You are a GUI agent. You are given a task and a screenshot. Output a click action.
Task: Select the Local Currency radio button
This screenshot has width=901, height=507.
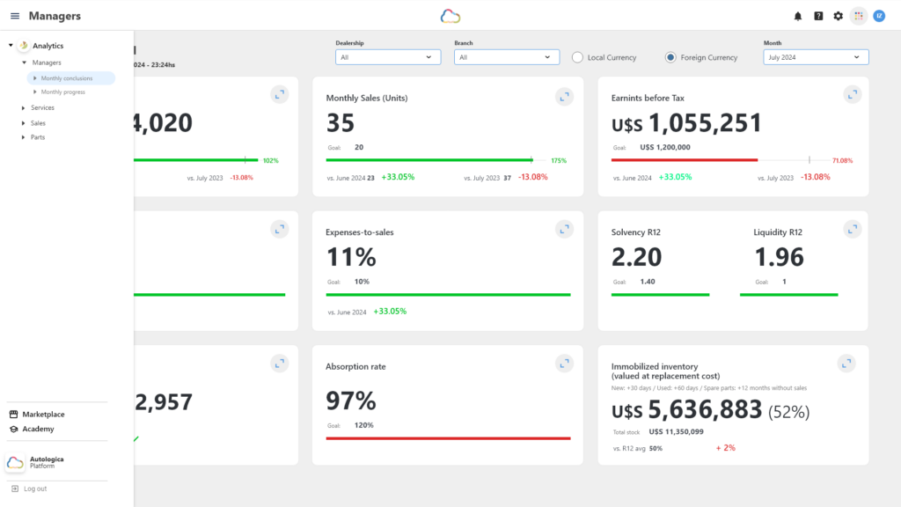(577, 57)
